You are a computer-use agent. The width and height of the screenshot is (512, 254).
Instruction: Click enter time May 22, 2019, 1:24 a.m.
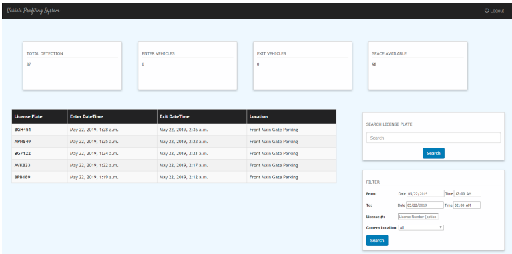point(94,153)
